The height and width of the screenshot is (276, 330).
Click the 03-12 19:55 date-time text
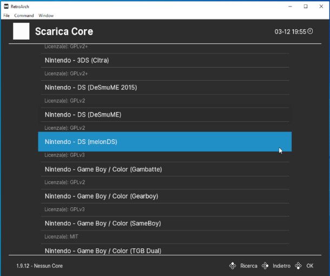coord(290,31)
